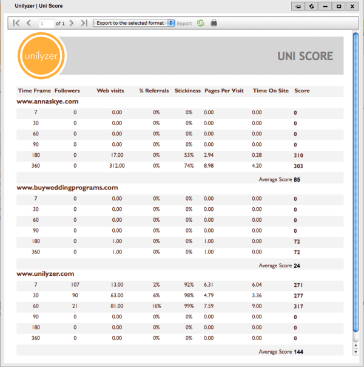Go to first page of report
This screenshot has width=364, height=367.
[16, 23]
